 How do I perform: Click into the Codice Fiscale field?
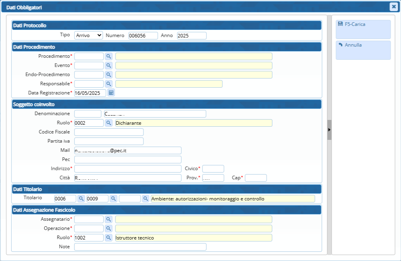(x=109, y=132)
